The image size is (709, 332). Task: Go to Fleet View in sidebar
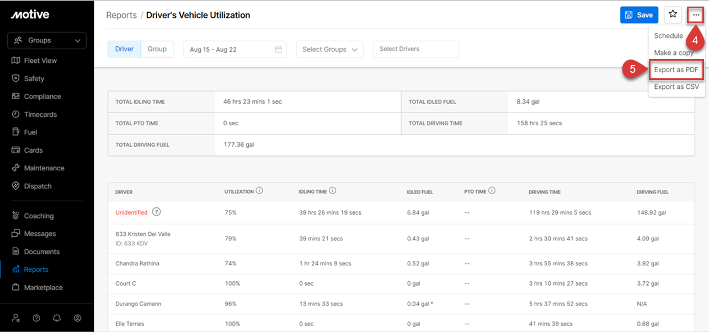[40, 61]
